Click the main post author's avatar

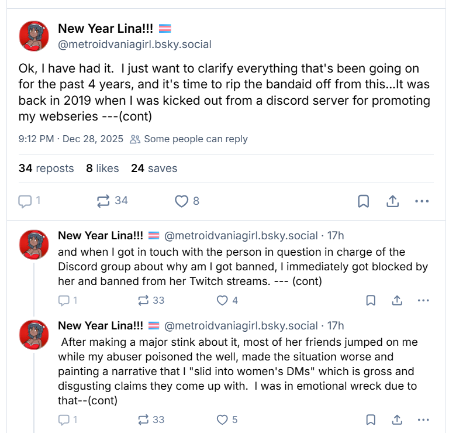[34, 36]
